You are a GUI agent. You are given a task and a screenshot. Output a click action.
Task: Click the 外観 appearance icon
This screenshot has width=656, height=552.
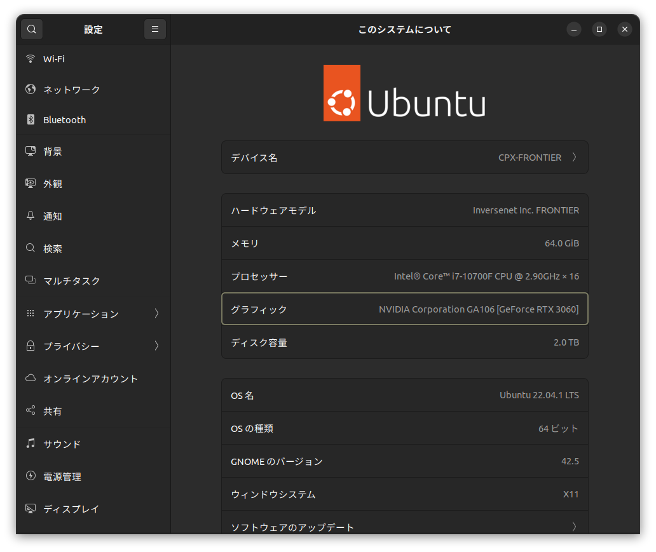(x=31, y=183)
